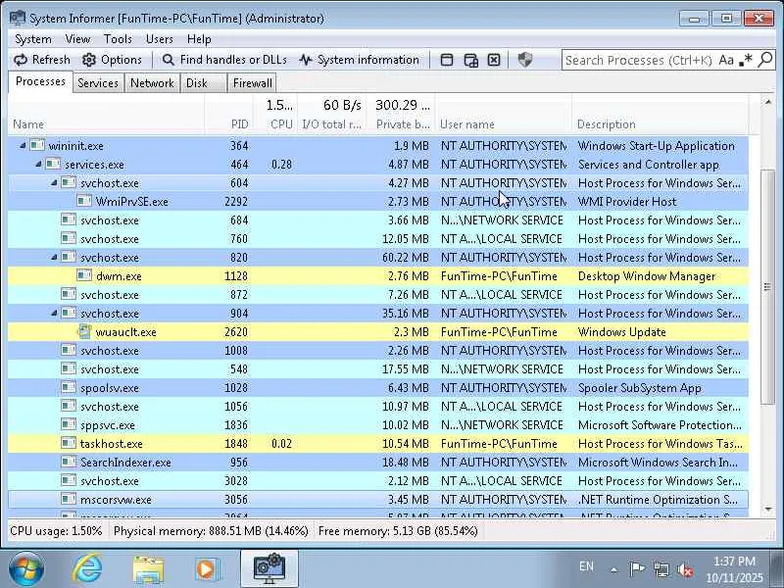The height and width of the screenshot is (588, 784).
Task: Click the wininit.exe process icon
Action: [37, 145]
